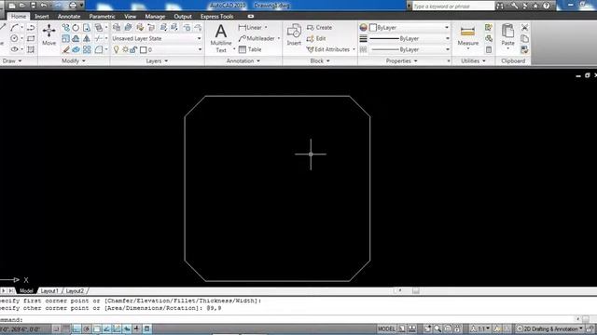The image size is (597, 335).
Task: Open the layer 0 dropdown list
Action: coord(200,49)
